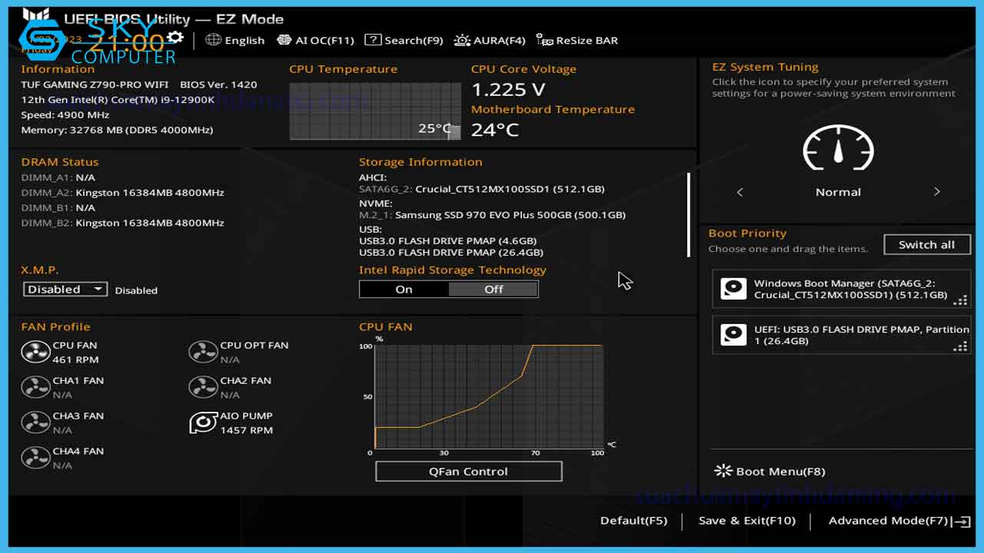
Task: Click the Boot Menu snowflake icon
Action: [723, 471]
